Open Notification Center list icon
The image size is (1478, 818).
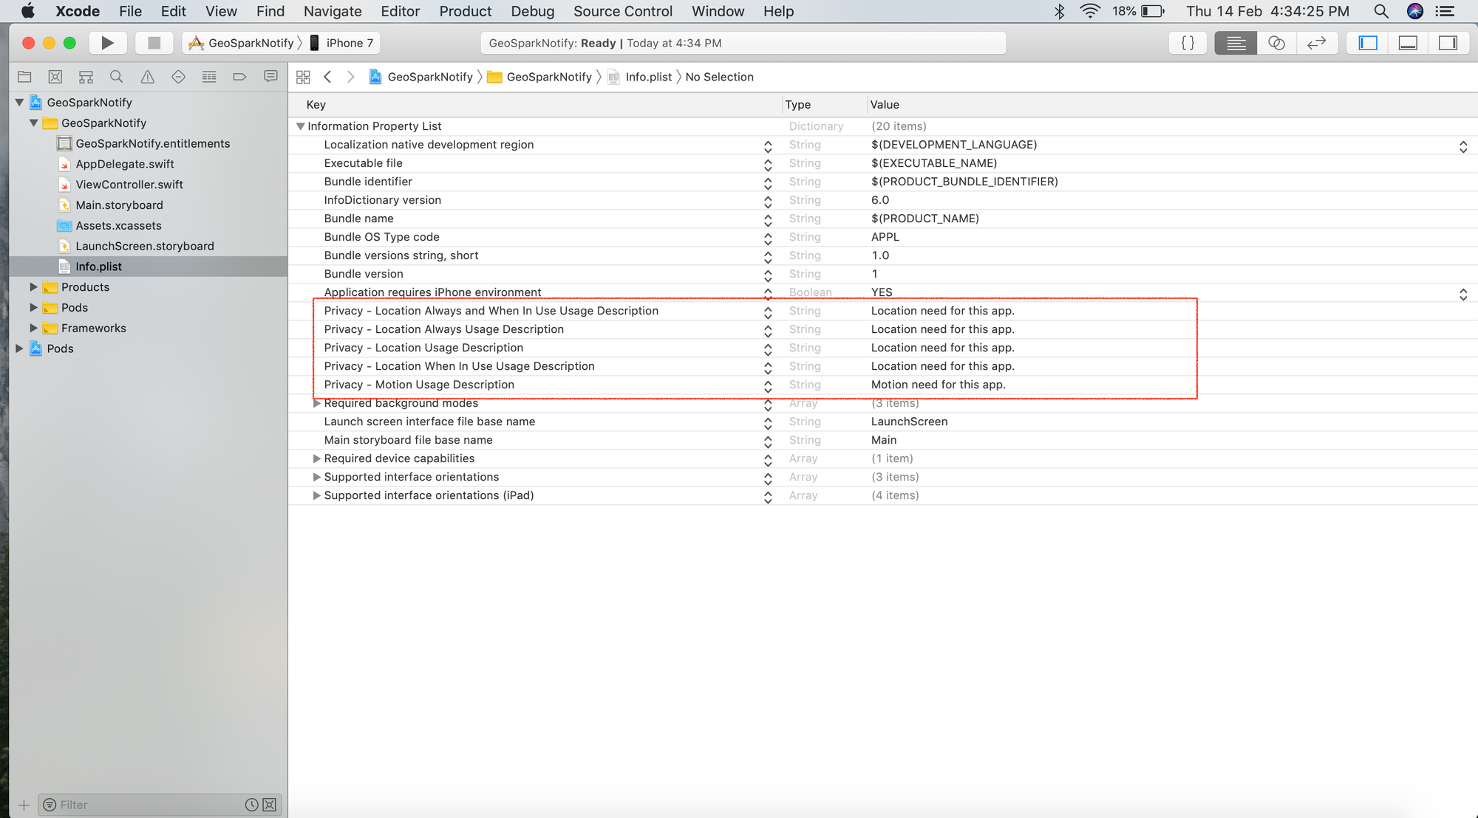[x=1444, y=11]
